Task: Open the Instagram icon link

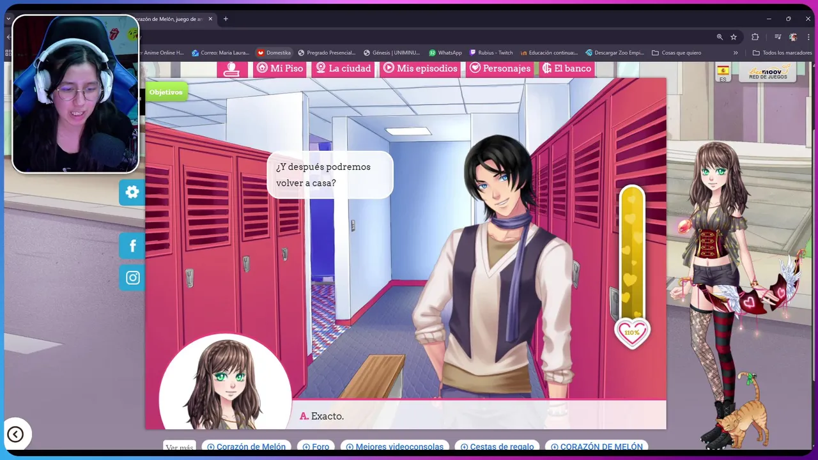Action: point(132,278)
